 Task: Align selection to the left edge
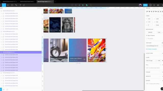[147, 12]
